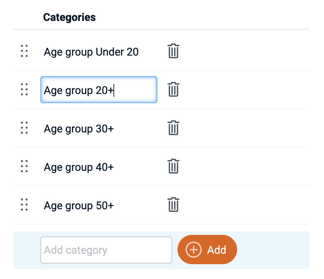The image size is (324, 279).
Task: Edit the 'Age group 30+' category text
Action: point(79,129)
